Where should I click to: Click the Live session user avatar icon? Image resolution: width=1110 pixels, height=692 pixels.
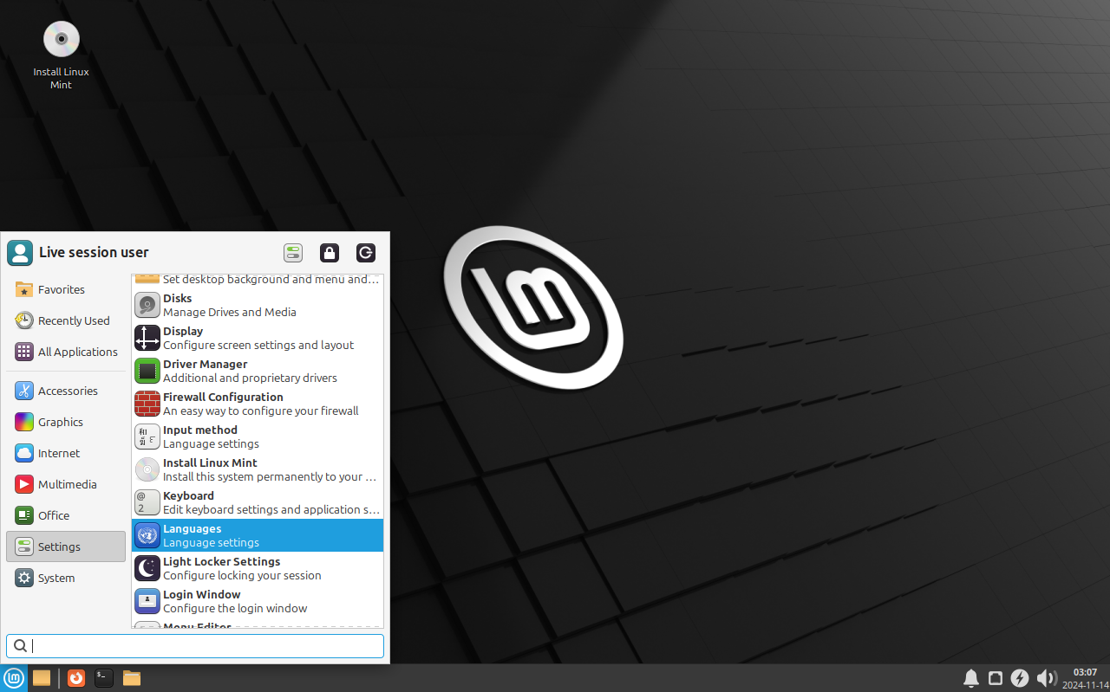click(20, 253)
